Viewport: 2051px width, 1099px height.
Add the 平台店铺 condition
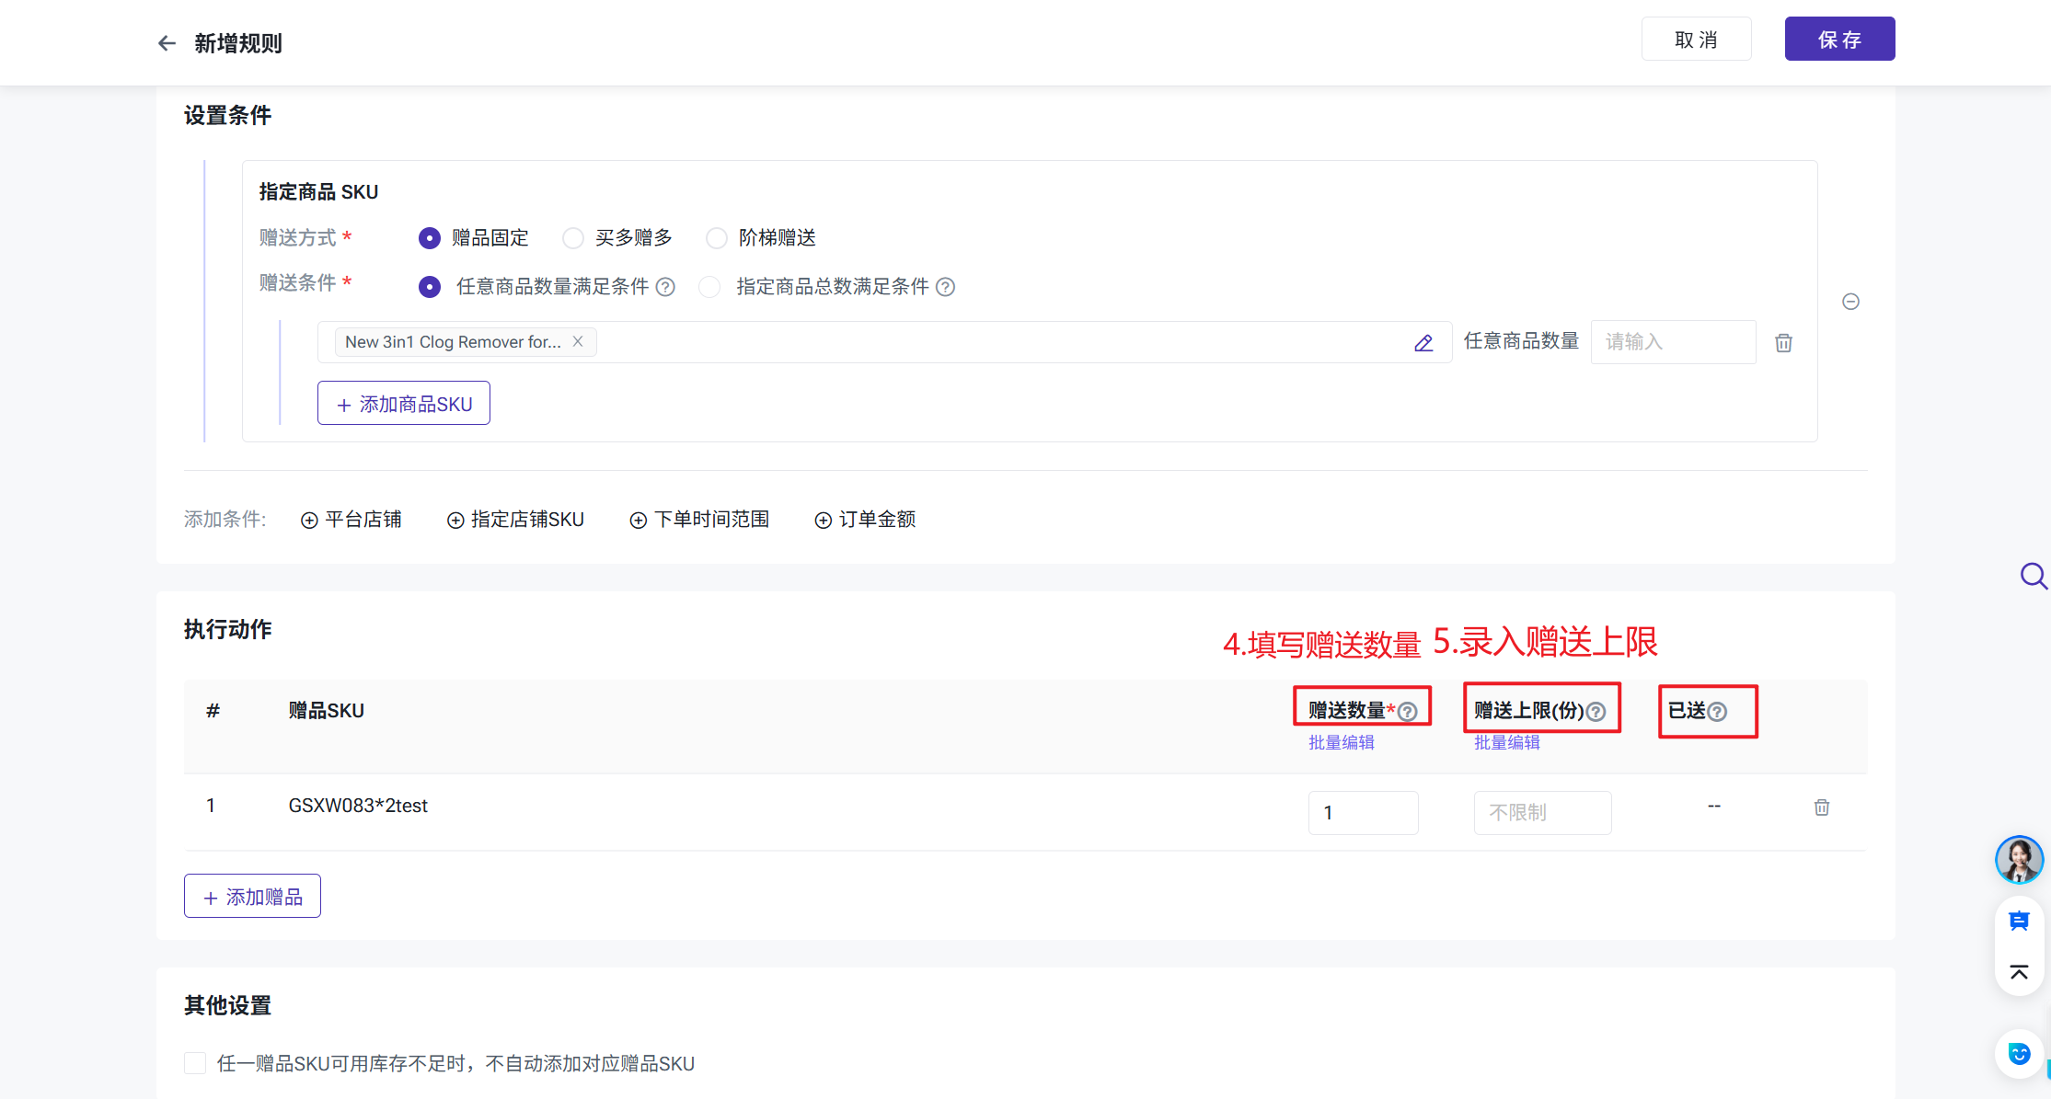click(x=351, y=520)
